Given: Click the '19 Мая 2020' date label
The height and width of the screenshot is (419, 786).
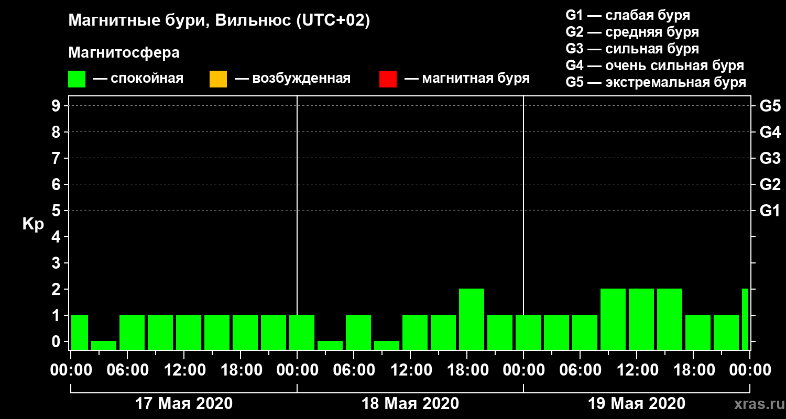Looking at the screenshot, I should [636, 403].
